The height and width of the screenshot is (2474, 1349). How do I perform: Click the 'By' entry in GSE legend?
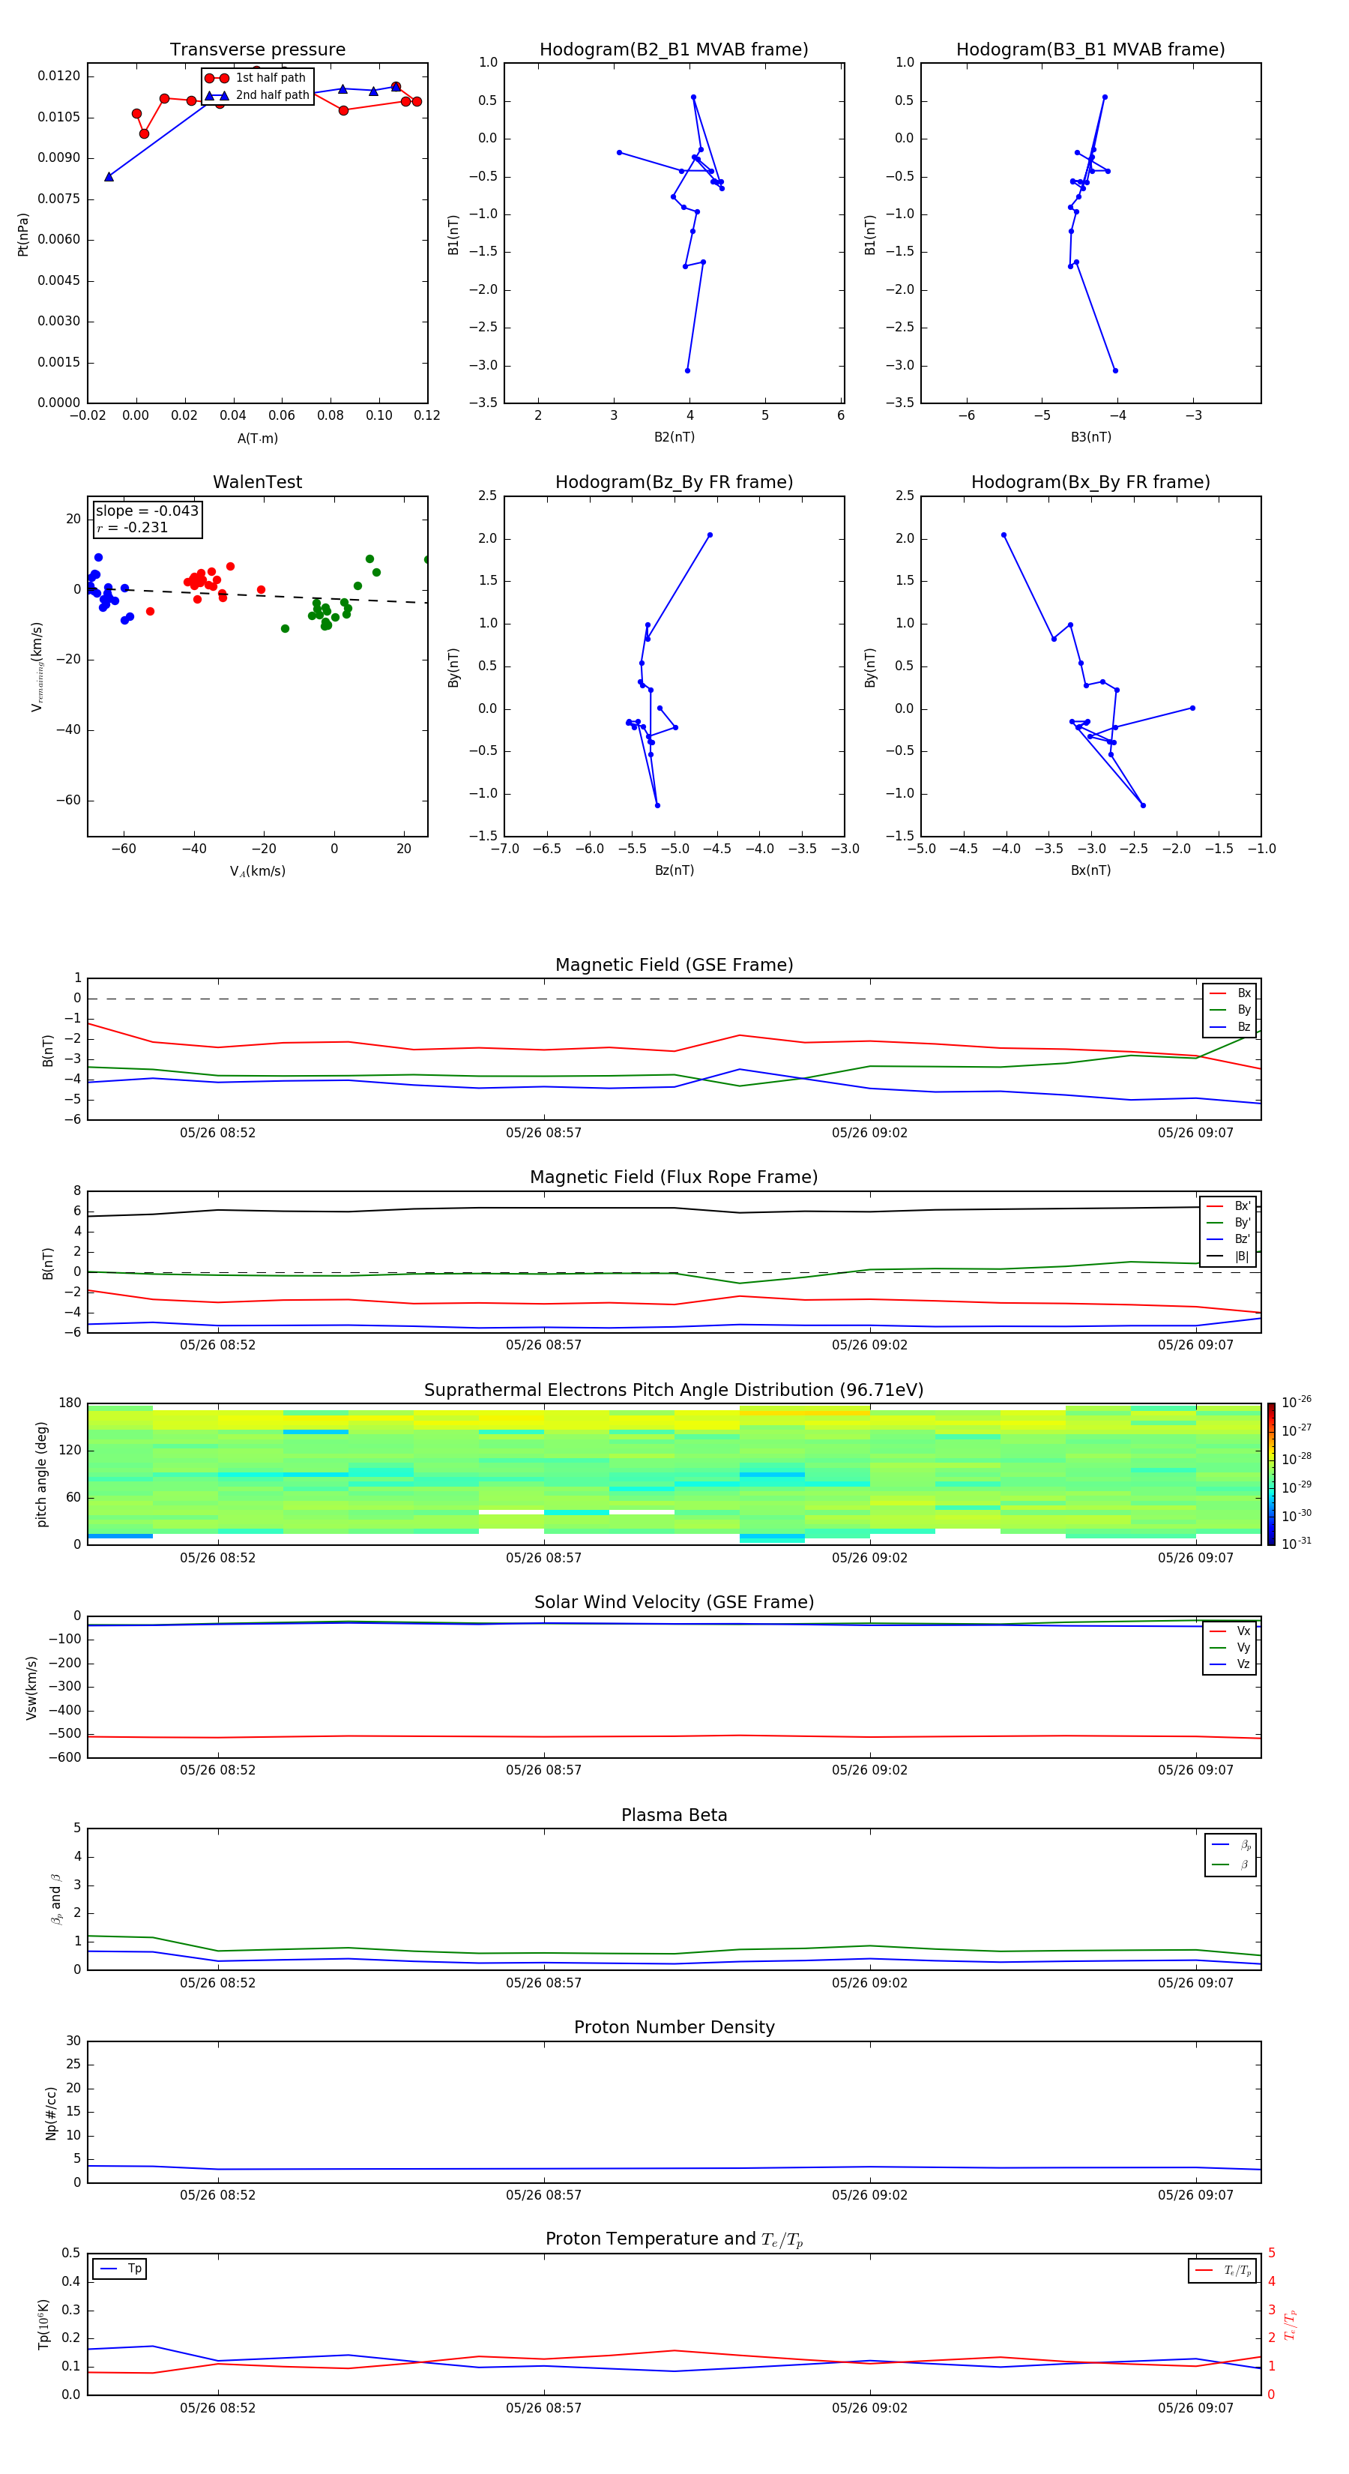pos(1230,1011)
